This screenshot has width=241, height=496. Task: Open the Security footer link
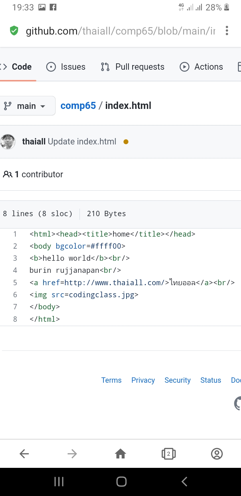177,380
